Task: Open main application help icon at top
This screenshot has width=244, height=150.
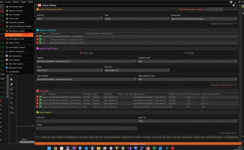Action: click(231, 2)
